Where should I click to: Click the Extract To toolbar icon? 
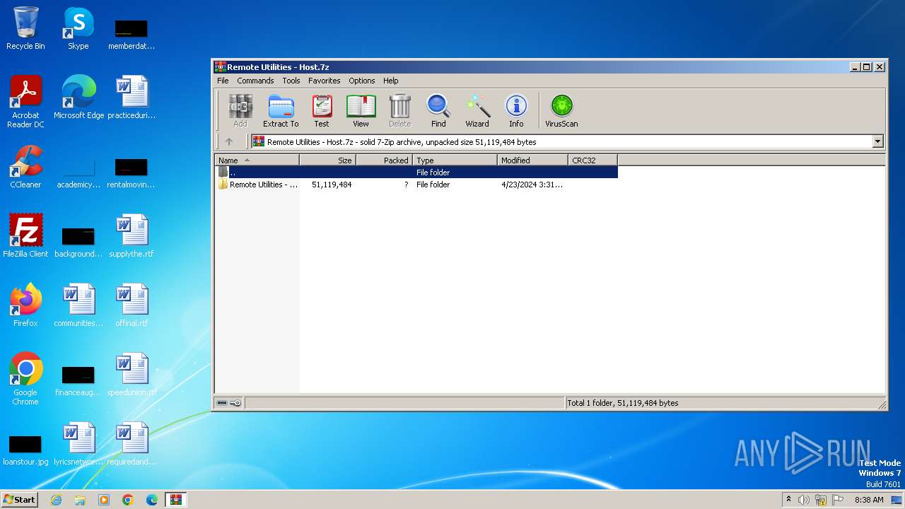click(x=281, y=111)
